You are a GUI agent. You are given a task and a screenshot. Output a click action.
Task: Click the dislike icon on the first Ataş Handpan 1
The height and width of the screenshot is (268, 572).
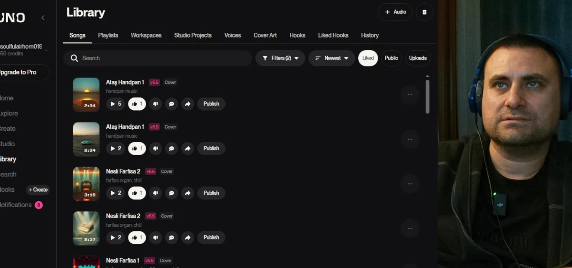(x=155, y=104)
